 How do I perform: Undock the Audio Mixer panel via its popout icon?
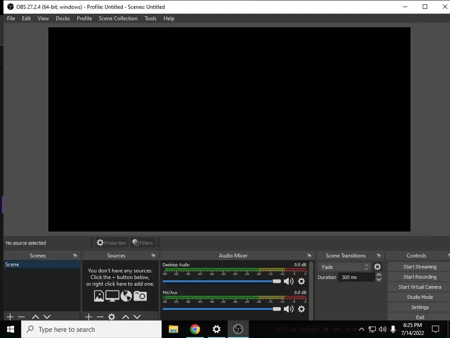[309, 256]
